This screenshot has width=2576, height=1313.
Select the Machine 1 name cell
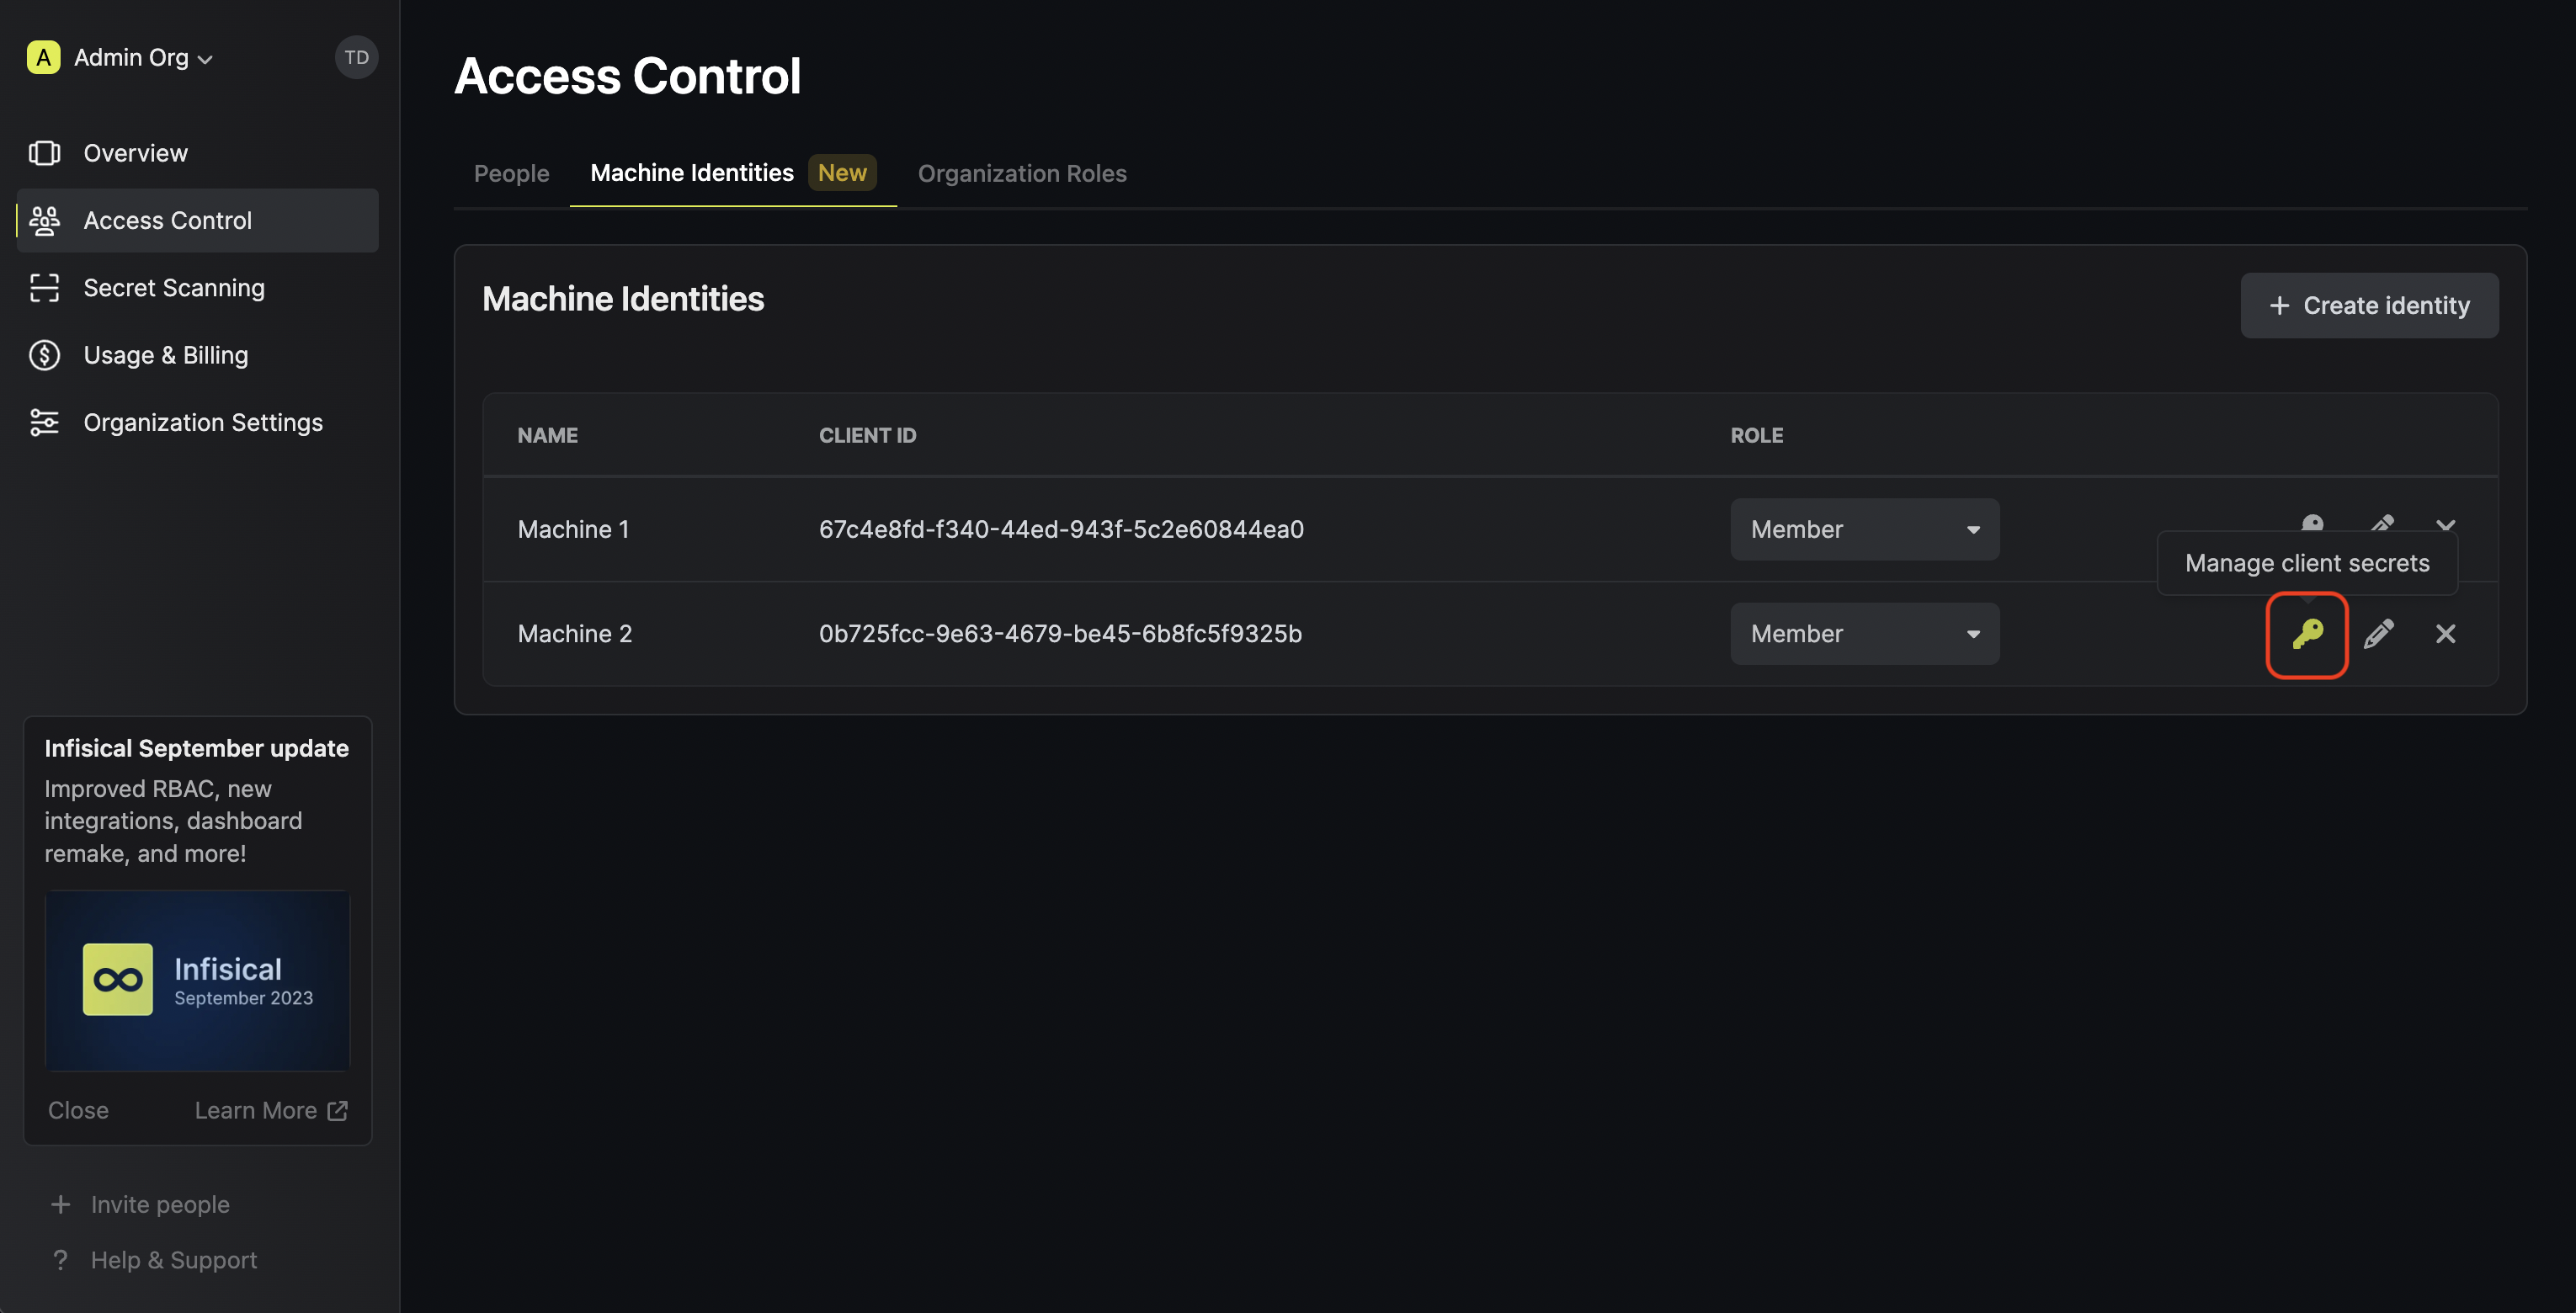(573, 529)
